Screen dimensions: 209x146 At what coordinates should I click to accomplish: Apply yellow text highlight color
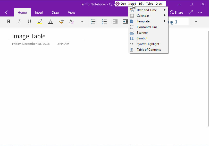point(40,22)
